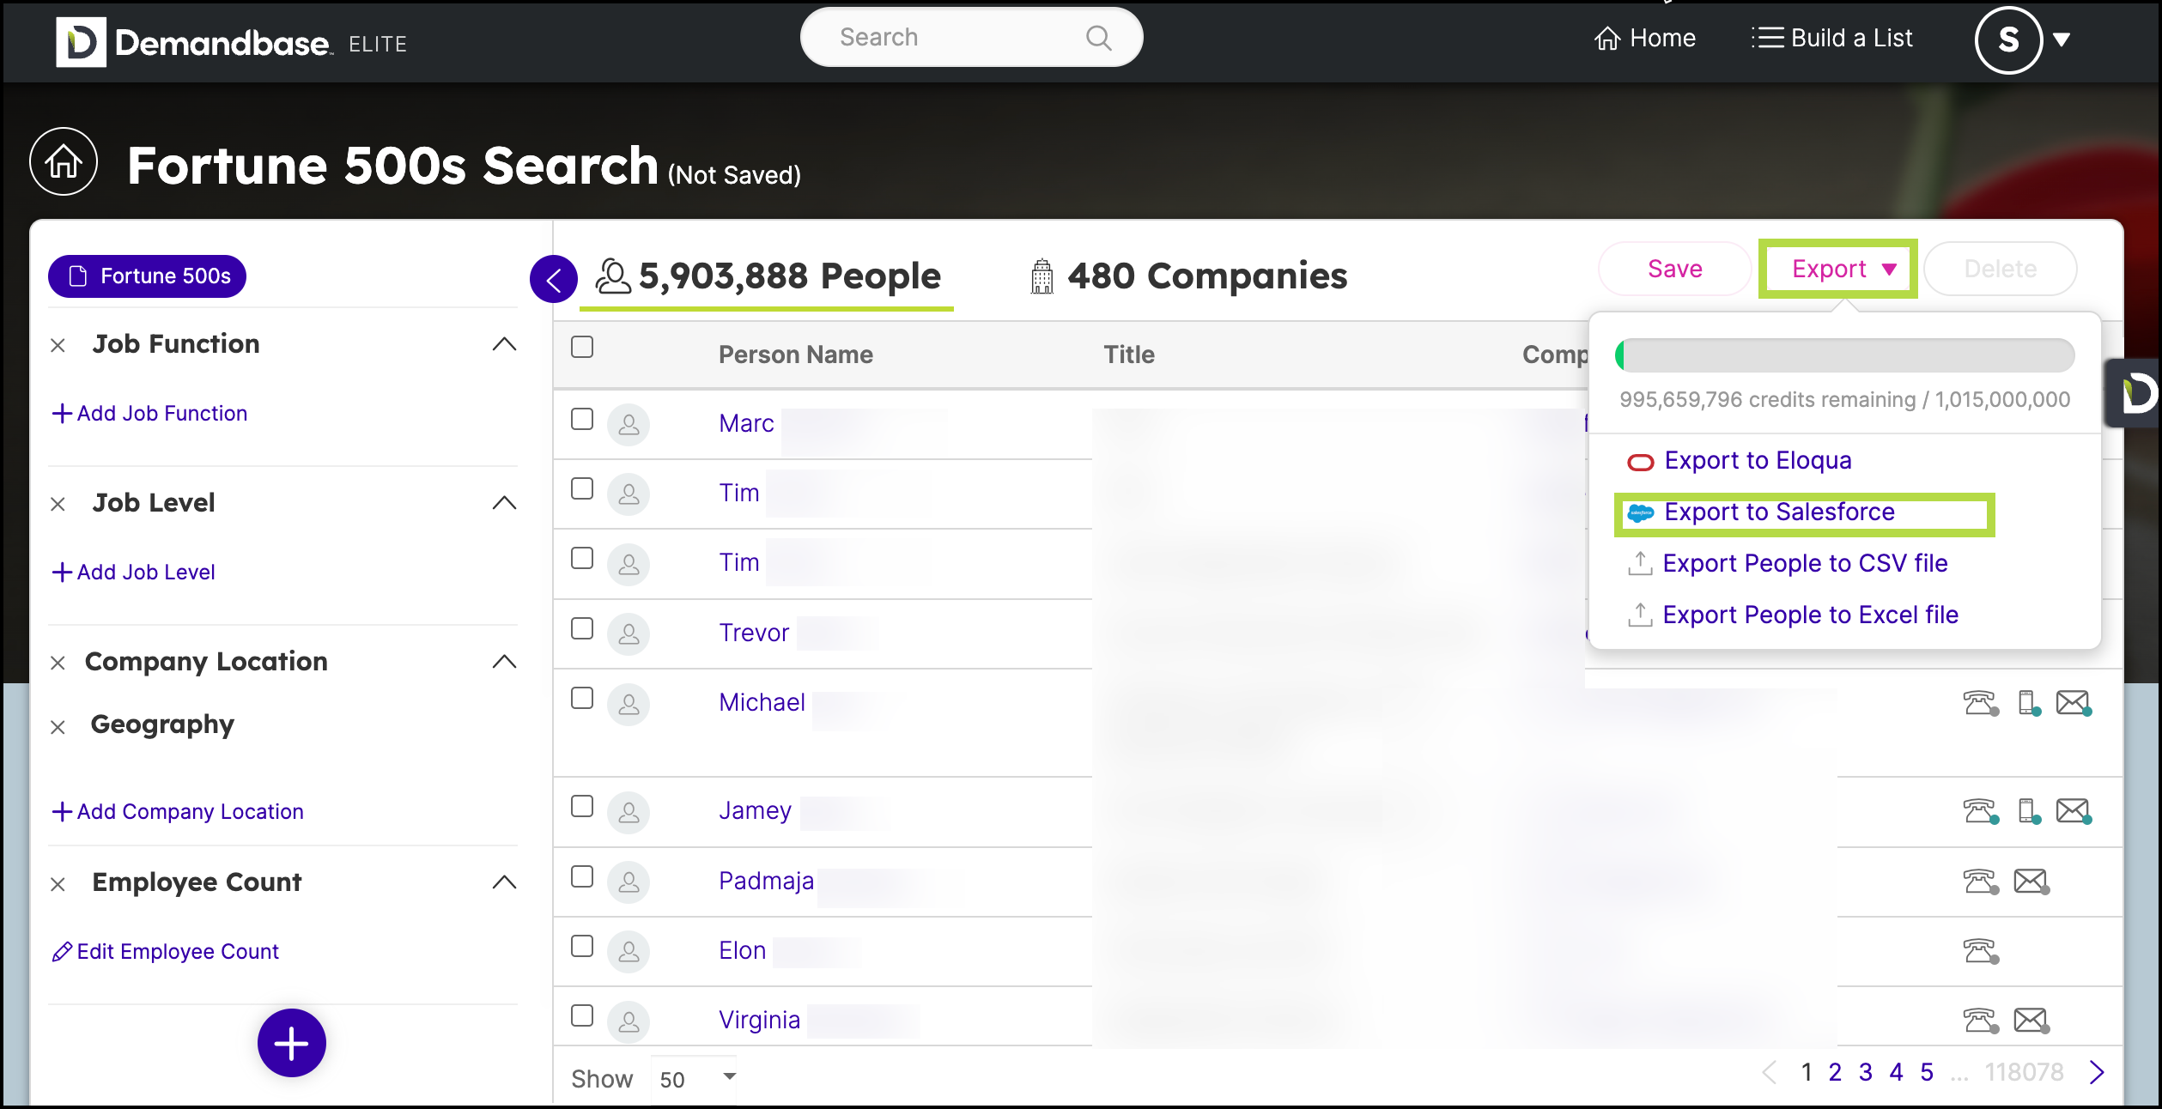Remove the Job Function filter

(58, 346)
